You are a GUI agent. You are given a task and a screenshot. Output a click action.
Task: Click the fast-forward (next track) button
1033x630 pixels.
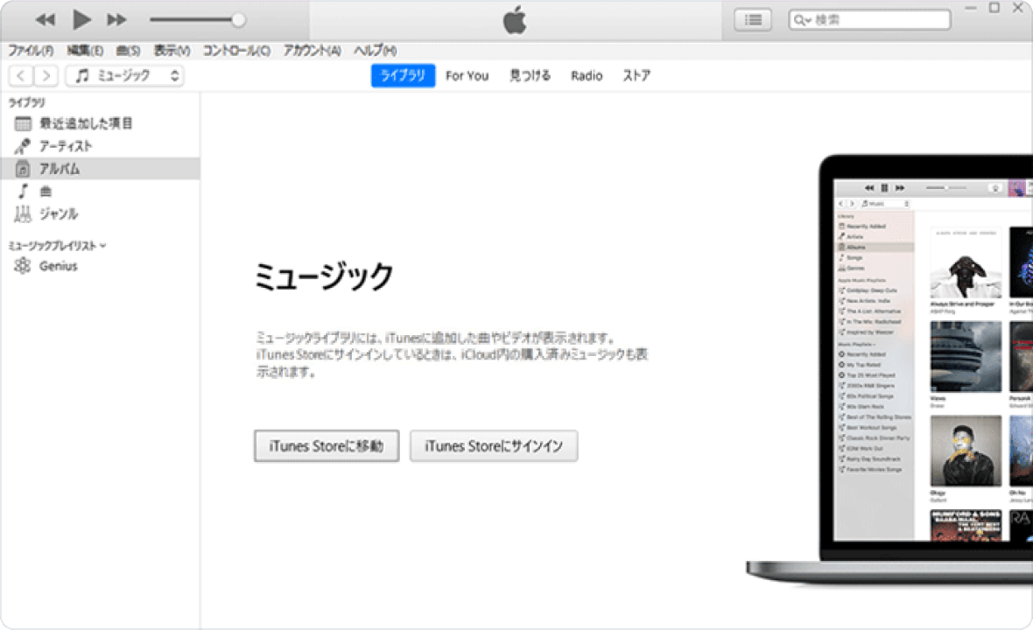116,20
